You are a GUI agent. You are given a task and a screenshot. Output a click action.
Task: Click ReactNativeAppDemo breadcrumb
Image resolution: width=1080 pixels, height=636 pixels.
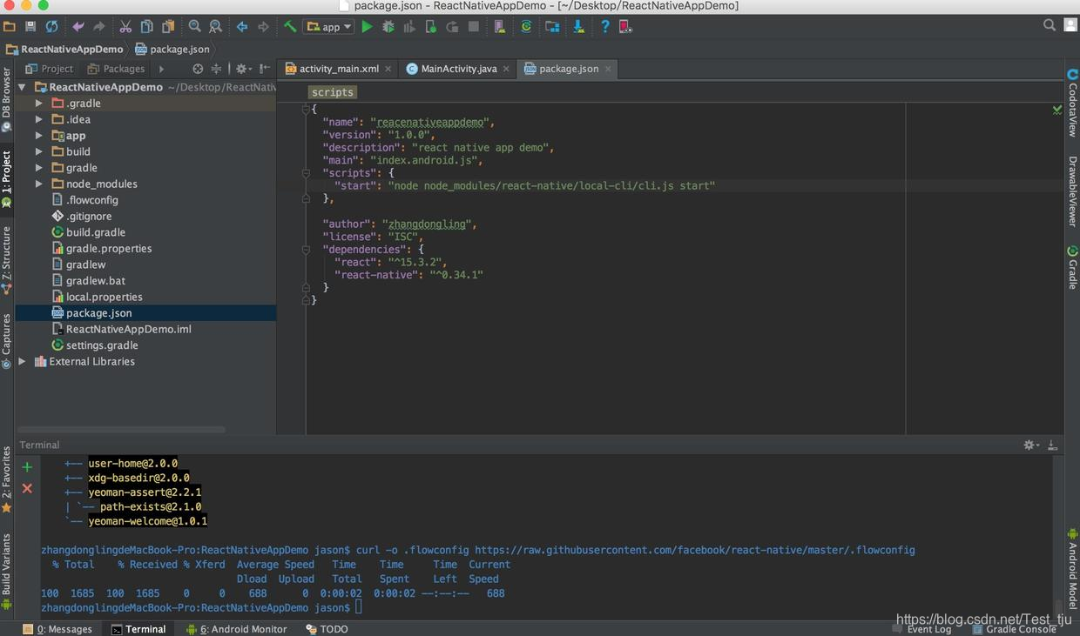tap(64, 50)
